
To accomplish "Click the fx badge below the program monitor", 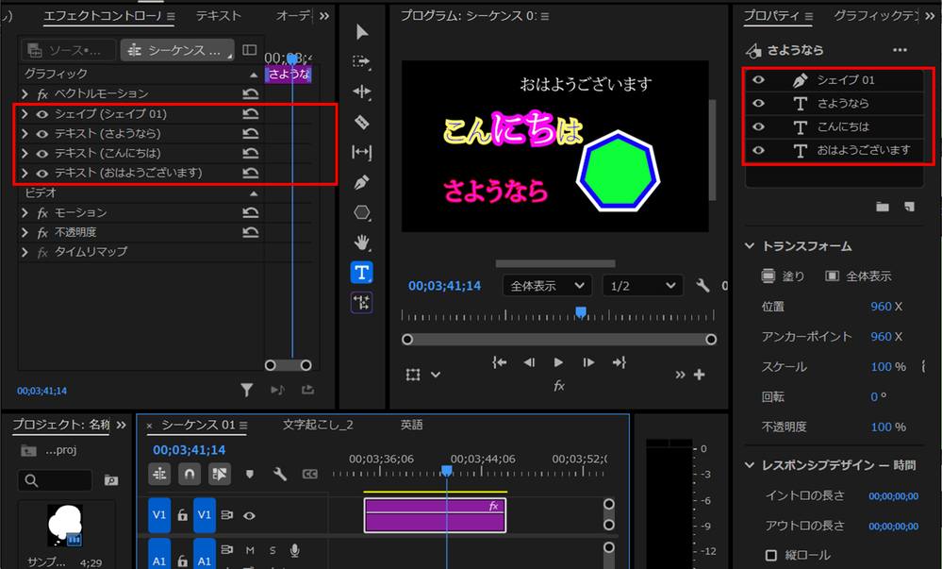I will point(560,385).
